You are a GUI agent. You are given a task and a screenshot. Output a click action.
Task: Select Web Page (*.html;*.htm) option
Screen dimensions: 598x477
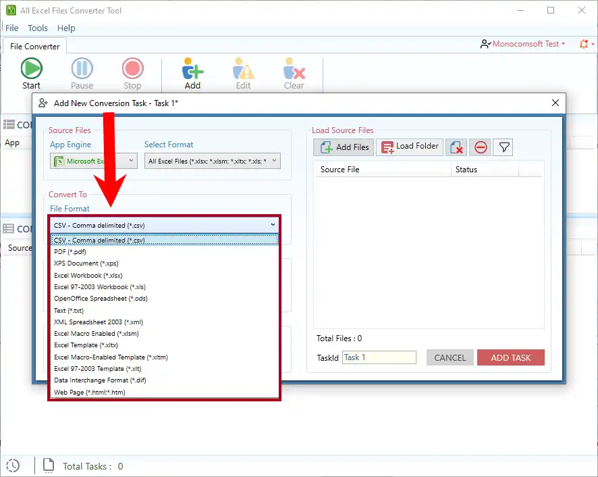[165, 393]
